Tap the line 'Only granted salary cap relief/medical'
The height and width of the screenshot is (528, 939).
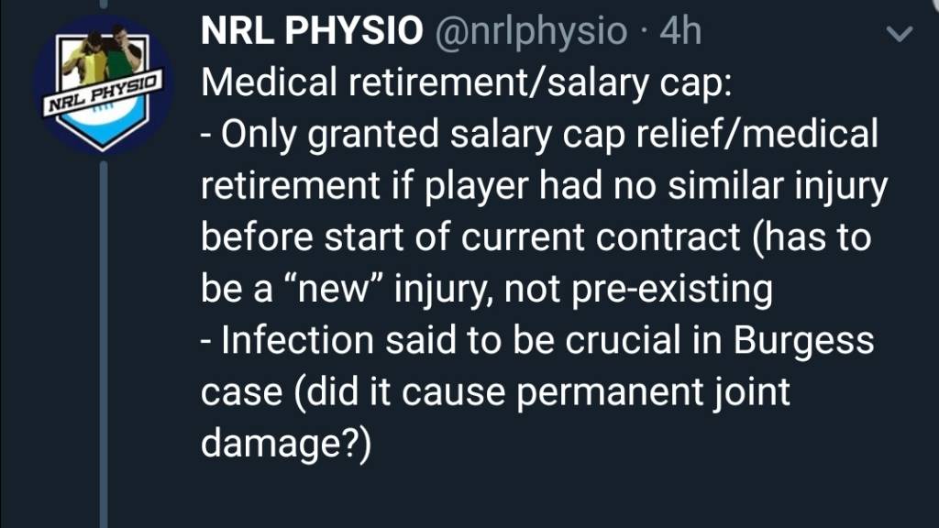coord(550,134)
